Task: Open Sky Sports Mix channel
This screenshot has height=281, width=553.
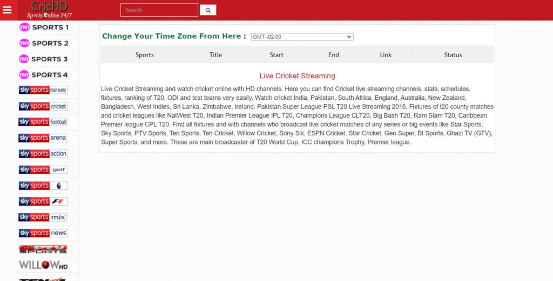Action: (x=43, y=217)
